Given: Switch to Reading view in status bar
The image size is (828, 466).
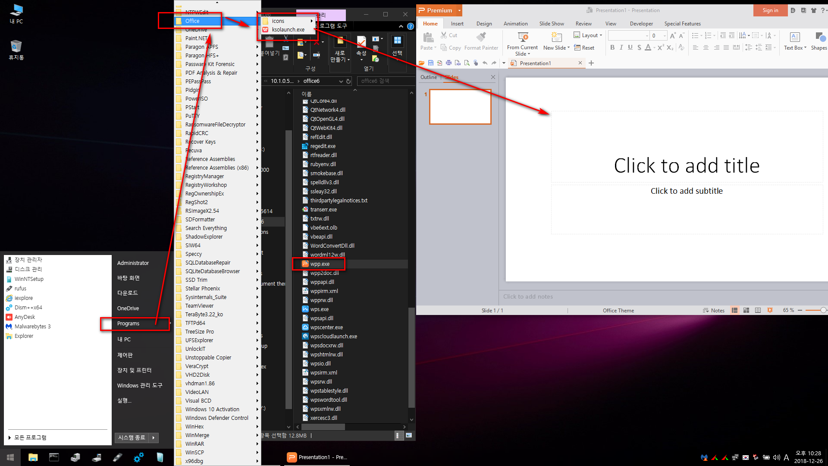Looking at the screenshot, I should click(758, 310).
